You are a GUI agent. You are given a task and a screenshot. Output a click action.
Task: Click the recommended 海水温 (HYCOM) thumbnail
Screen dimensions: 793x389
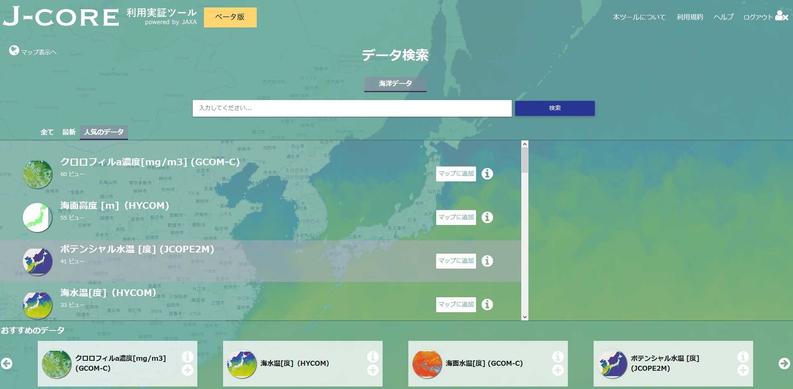[242, 364]
